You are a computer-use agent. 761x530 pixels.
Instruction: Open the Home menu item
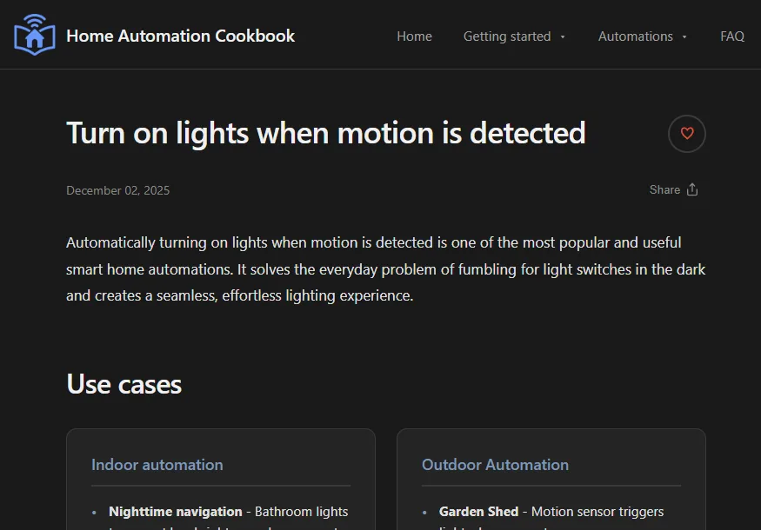pyautogui.click(x=415, y=36)
